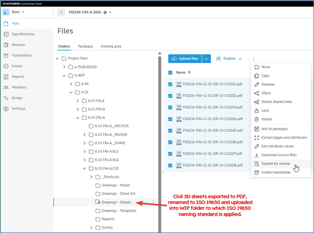Screen dimensions: 314x233
Task: Click the Publish button
Action: [226, 59]
